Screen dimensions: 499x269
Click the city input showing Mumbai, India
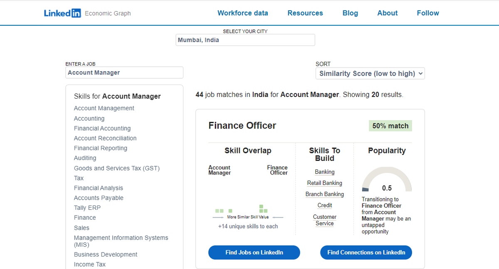pos(245,40)
